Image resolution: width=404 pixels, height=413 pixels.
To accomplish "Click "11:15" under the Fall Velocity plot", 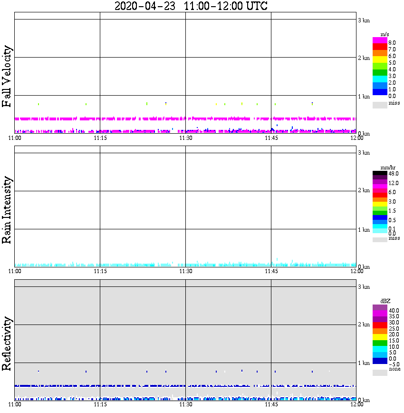I will click(100, 138).
